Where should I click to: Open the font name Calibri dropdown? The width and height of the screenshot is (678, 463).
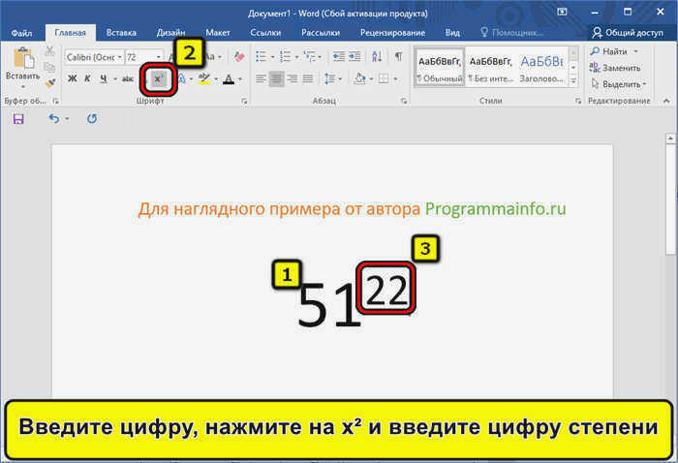point(120,57)
